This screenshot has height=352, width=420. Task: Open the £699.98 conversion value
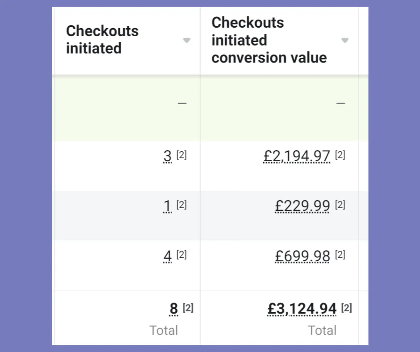click(302, 256)
